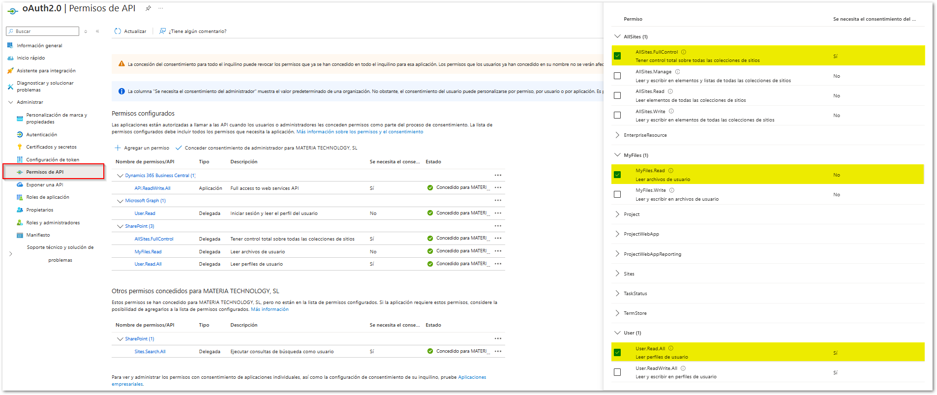Click the Buscar search field in the sidebar
The height and width of the screenshot is (395, 937).
(x=42, y=31)
